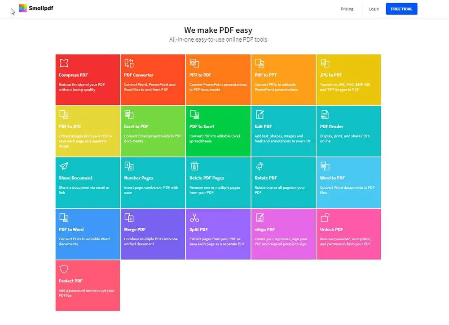Go to the Login link

pos(374,9)
